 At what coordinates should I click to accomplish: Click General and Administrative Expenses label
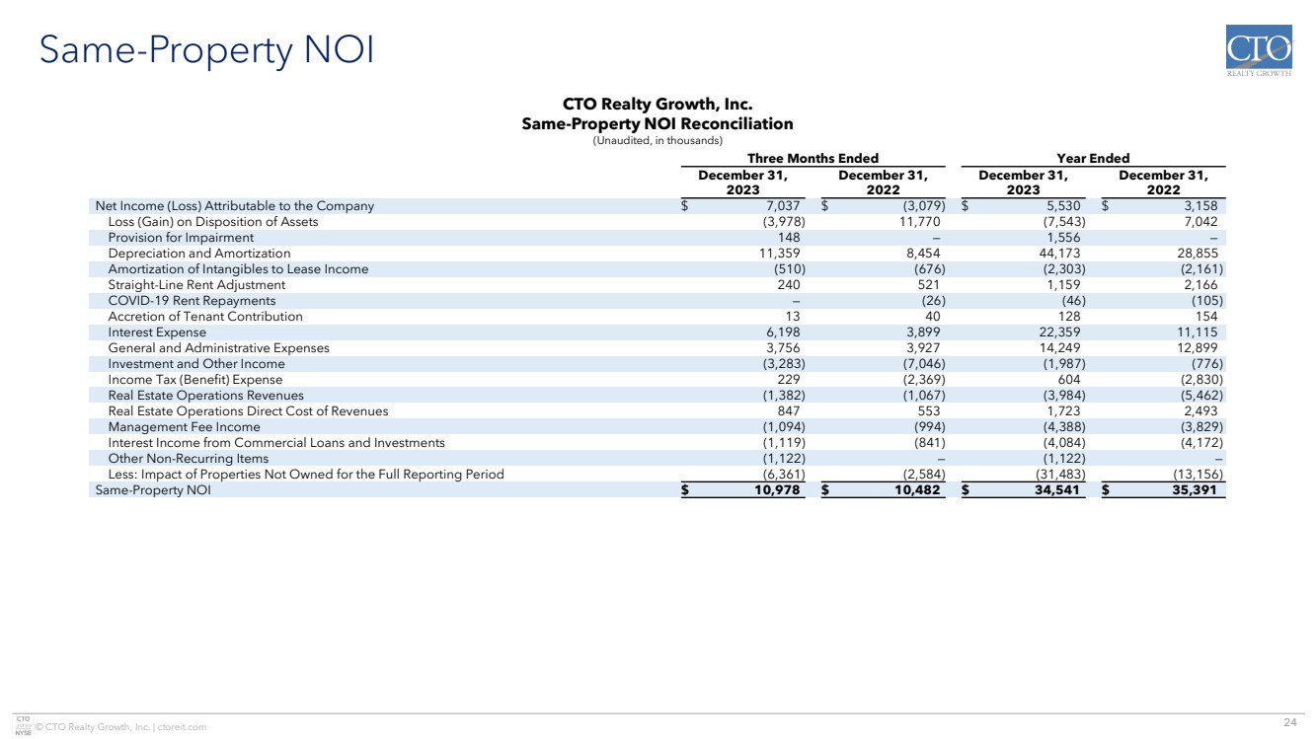point(218,348)
